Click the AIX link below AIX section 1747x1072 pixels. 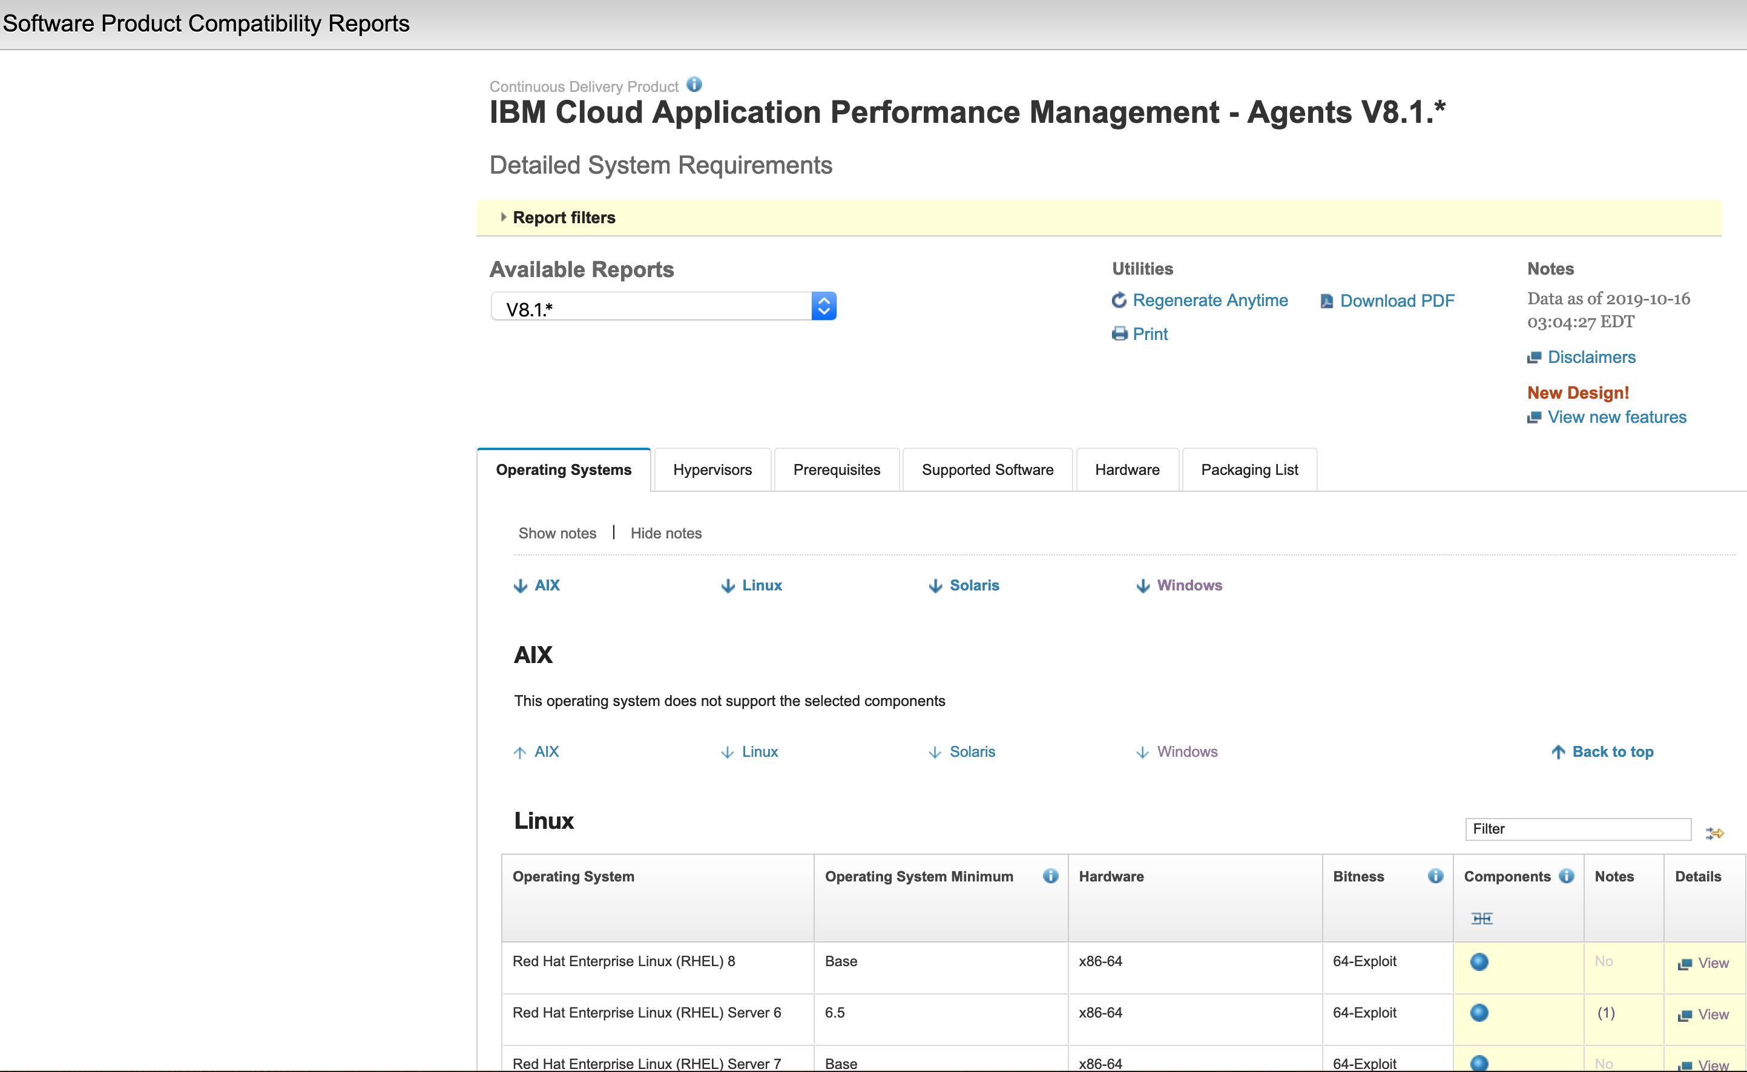(x=546, y=751)
